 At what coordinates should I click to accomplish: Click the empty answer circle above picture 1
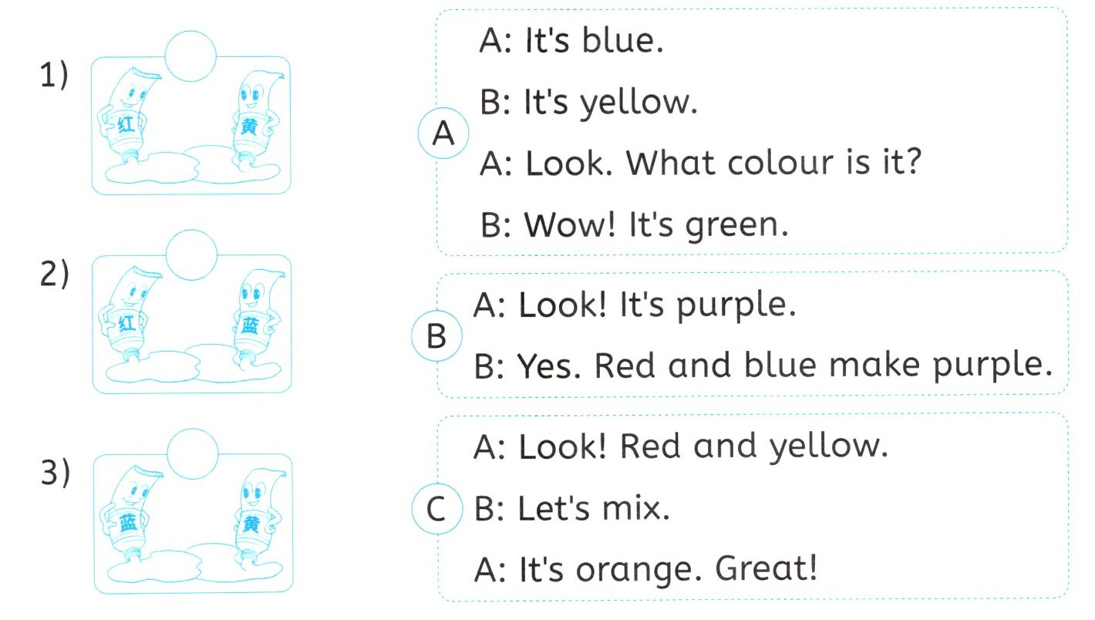(190, 56)
